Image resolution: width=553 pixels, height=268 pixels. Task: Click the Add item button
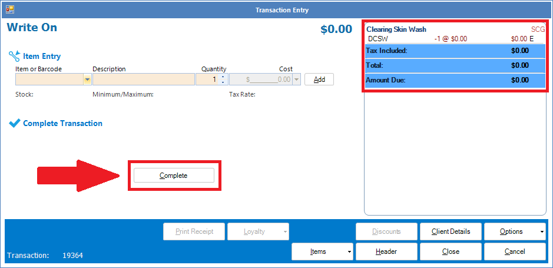(319, 80)
